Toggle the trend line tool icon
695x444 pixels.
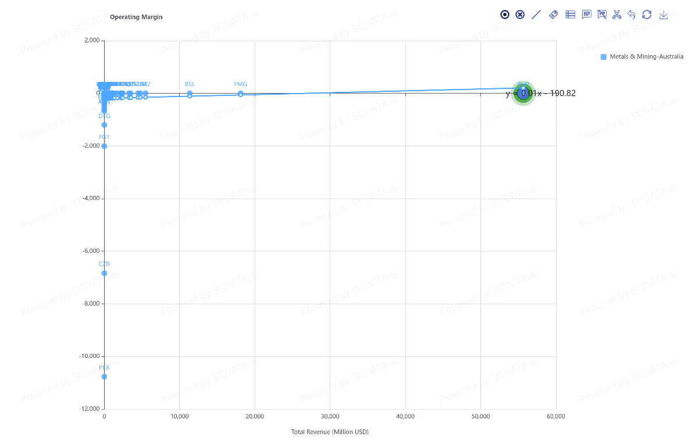[536, 15]
